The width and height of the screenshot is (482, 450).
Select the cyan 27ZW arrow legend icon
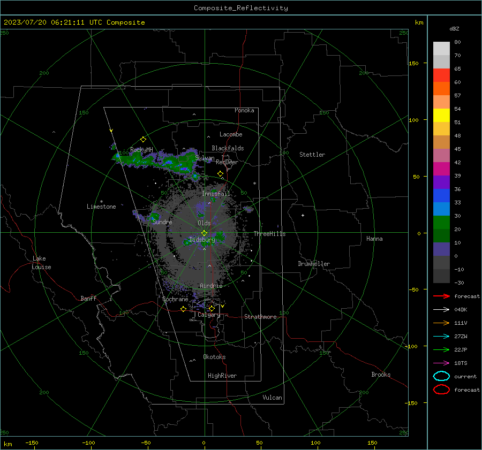[441, 337]
